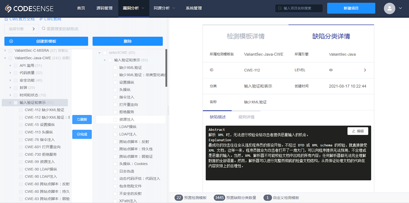Check the CWE-15 设置操纵 checkbox
Screen dimensions: 409x203
point(21,124)
